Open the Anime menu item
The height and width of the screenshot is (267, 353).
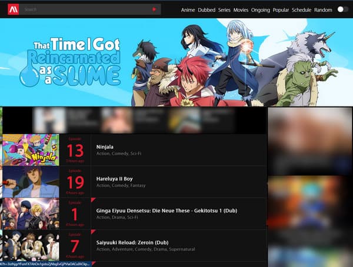pyautogui.click(x=188, y=10)
